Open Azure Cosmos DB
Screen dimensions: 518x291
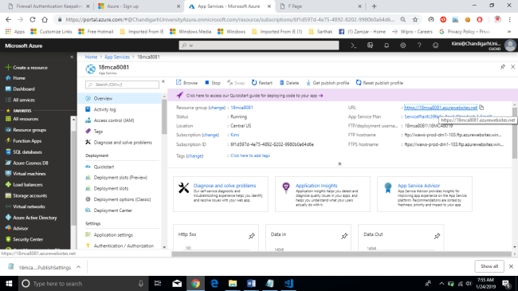pos(27,163)
